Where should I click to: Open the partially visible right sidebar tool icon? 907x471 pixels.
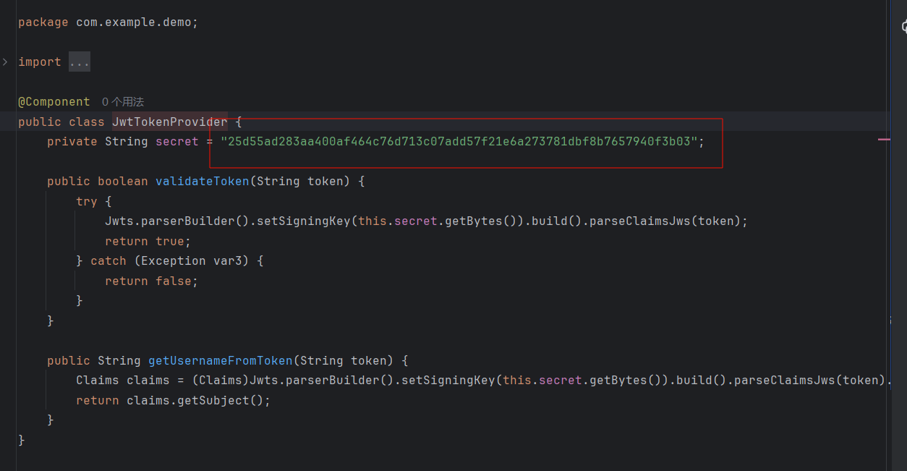coord(903,27)
